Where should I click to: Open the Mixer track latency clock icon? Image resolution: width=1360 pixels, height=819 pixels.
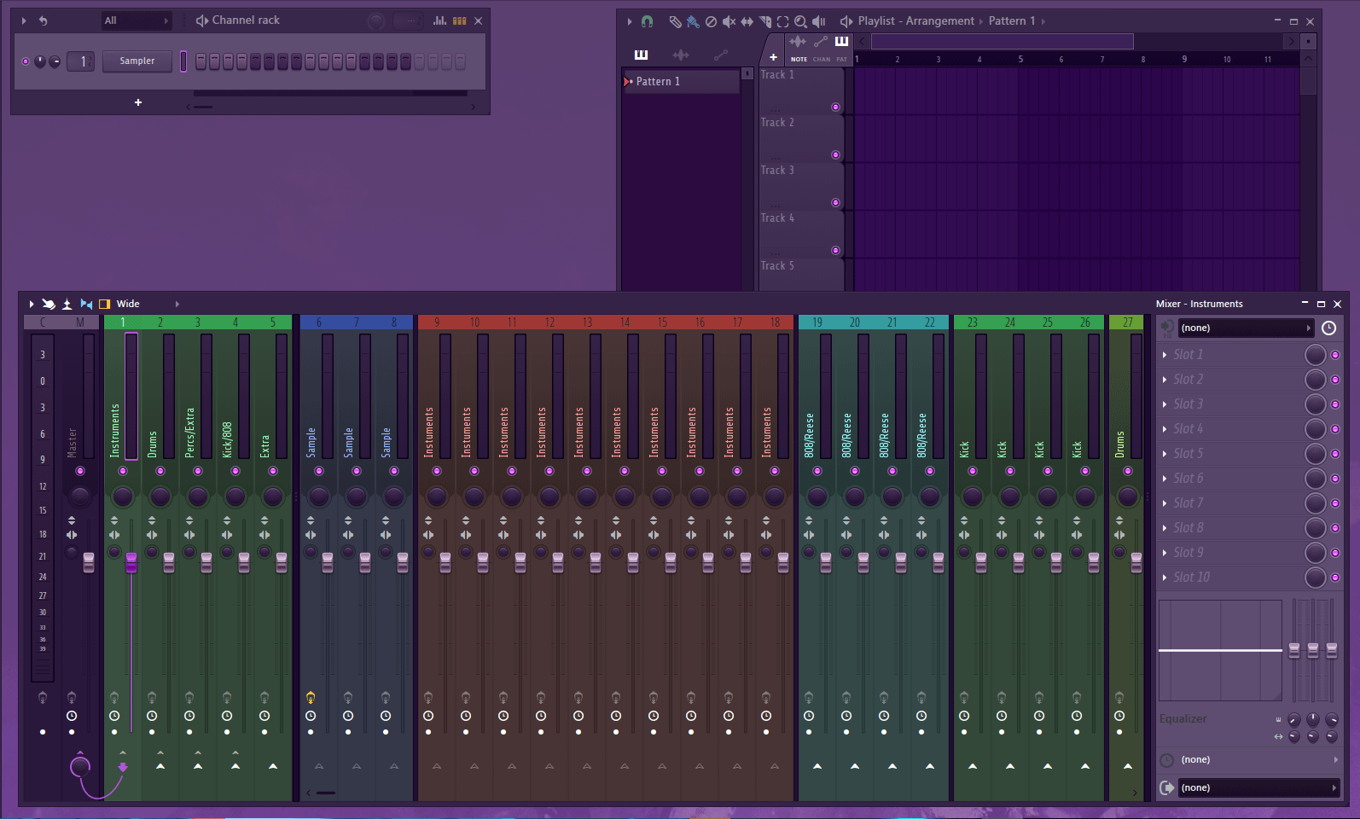point(1328,328)
